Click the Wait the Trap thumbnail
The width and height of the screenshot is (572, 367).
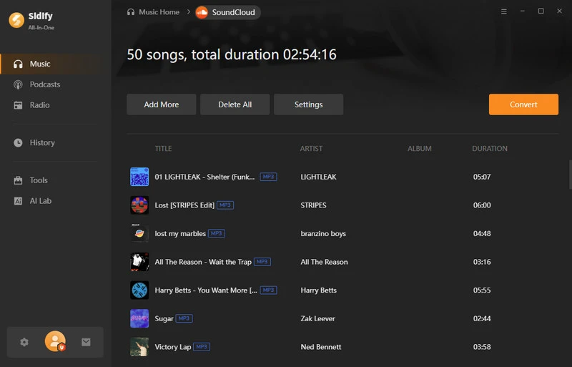(139, 262)
